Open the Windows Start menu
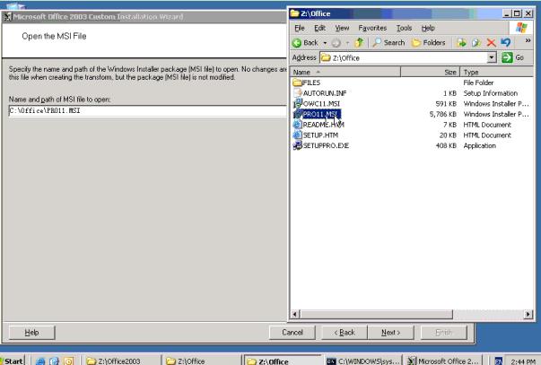Viewport: 541px width, 365px height. pos(12,361)
